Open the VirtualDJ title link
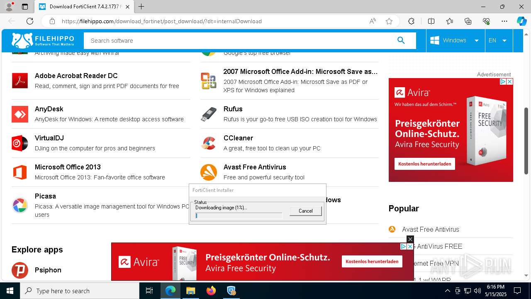The height and width of the screenshot is (299, 531). coord(49,138)
